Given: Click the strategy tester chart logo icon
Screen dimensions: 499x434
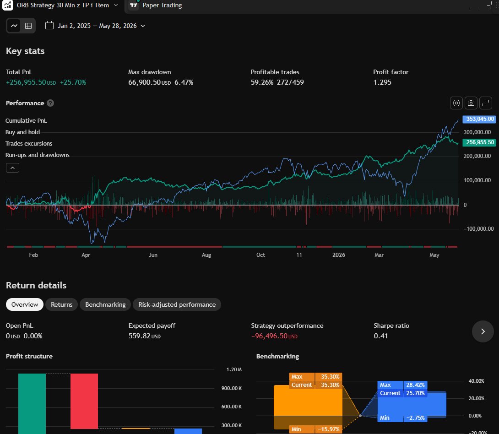Looking at the screenshot, I should [8, 5].
